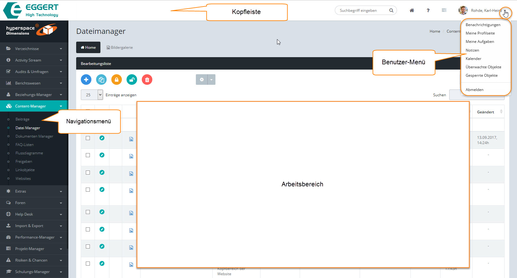Switch to the Bildergalerie tab
This screenshot has width=517, height=278.
[x=120, y=48]
